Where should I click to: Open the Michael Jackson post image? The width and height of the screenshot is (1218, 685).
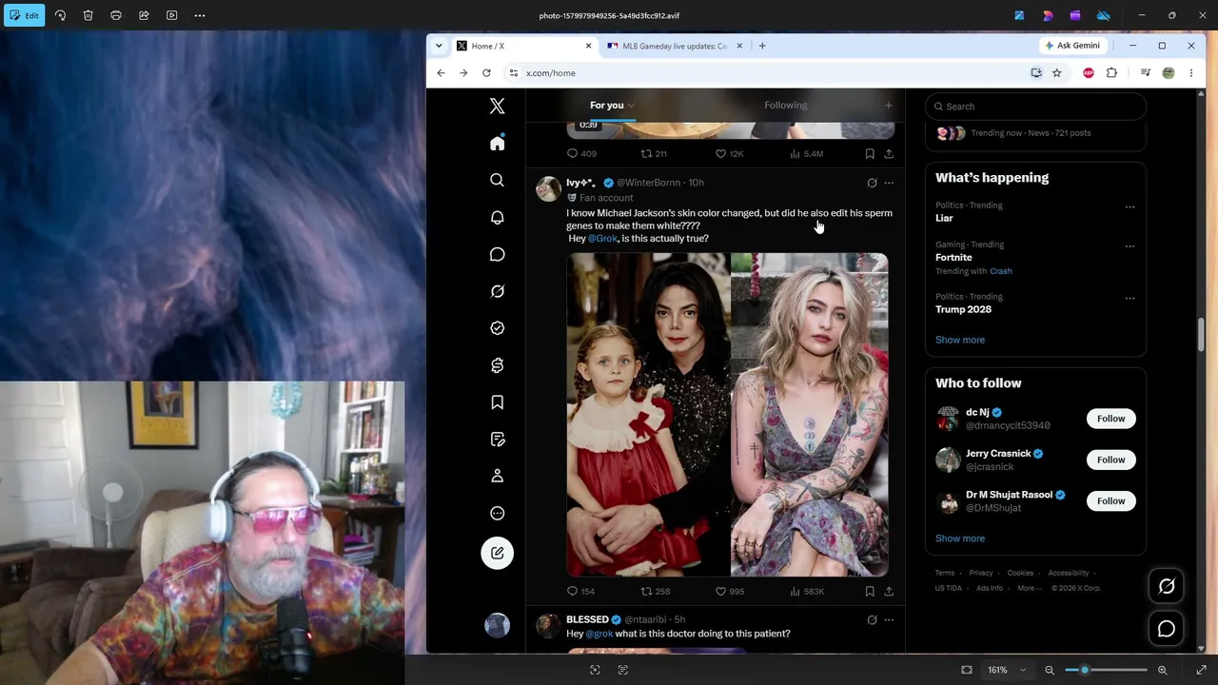coord(728,415)
